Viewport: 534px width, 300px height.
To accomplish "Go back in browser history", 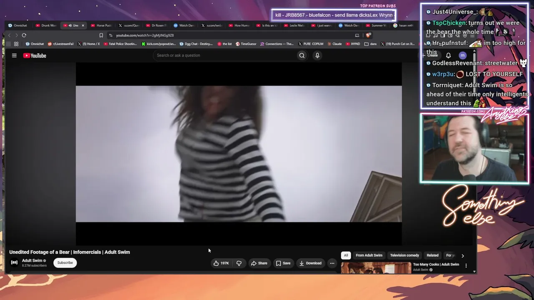I will [9, 35].
